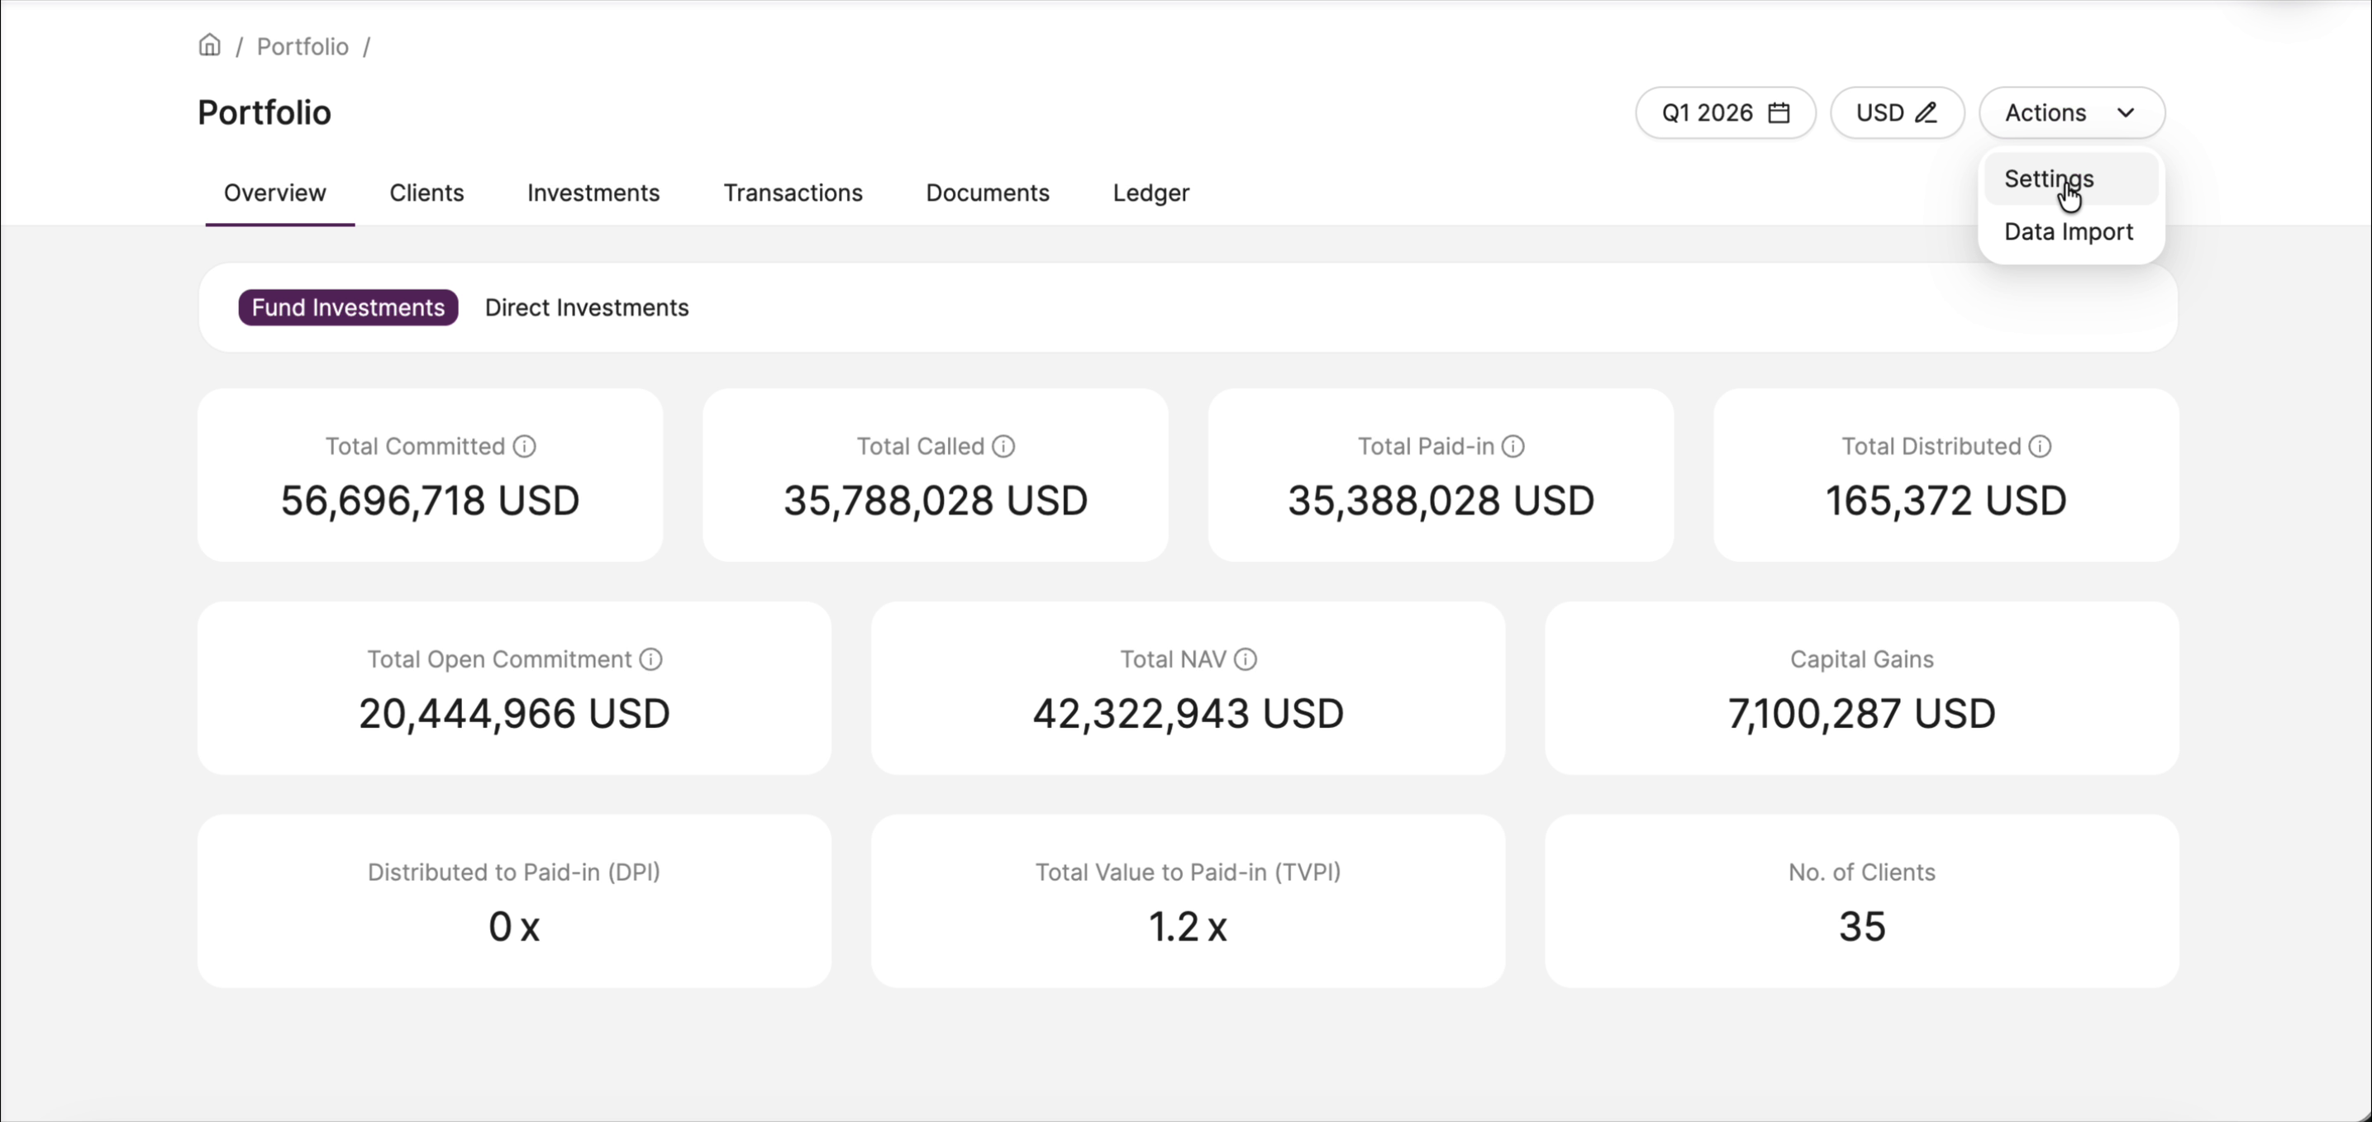Click the 1.2 x TVPI value
The width and height of the screenshot is (2372, 1122).
click(1188, 926)
